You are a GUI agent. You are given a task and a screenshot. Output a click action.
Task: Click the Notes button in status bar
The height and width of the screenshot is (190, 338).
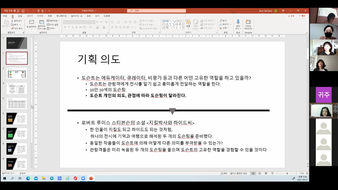click(224, 173)
